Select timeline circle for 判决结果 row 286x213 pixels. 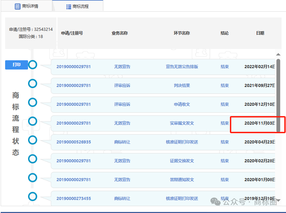click(x=32, y=84)
